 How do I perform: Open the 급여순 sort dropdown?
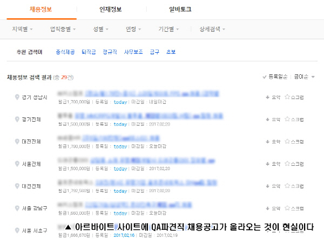304,77
